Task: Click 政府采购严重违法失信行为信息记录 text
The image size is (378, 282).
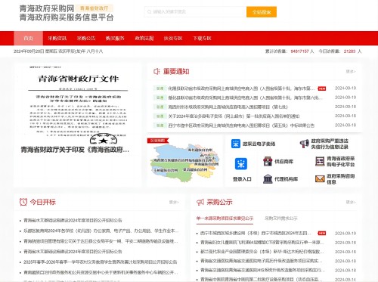Action: [330, 144]
